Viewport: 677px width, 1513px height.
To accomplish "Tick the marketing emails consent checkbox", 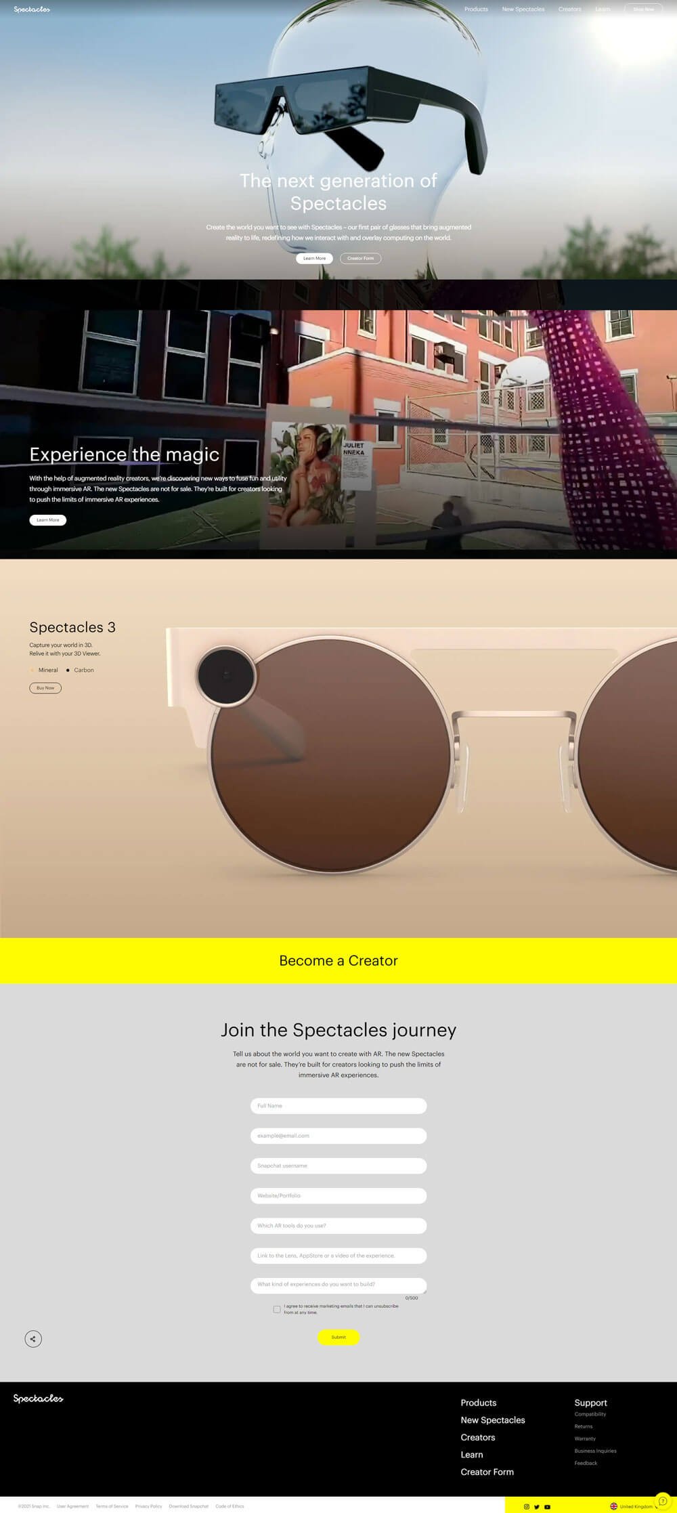I will click(x=276, y=1309).
